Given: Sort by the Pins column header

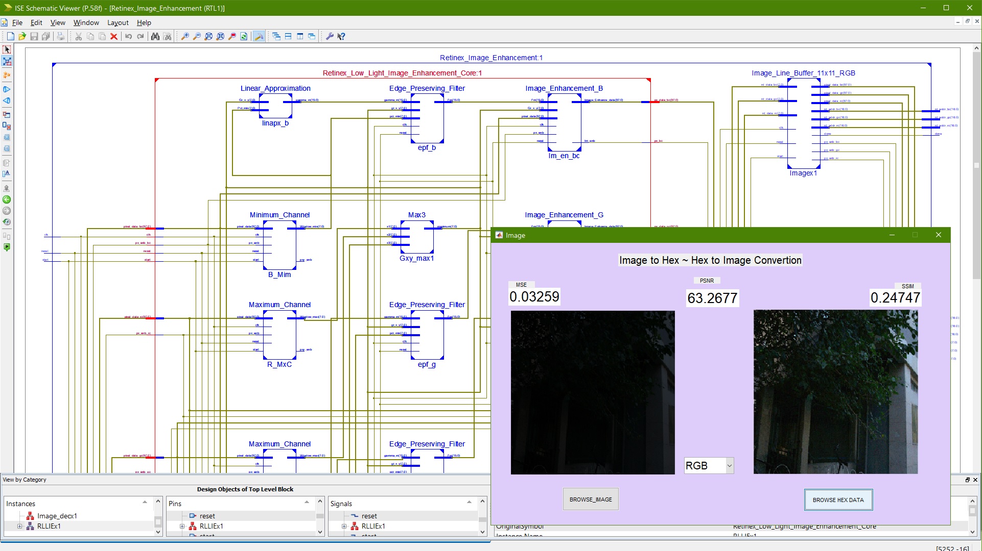Looking at the screenshot, I should 241,504.
